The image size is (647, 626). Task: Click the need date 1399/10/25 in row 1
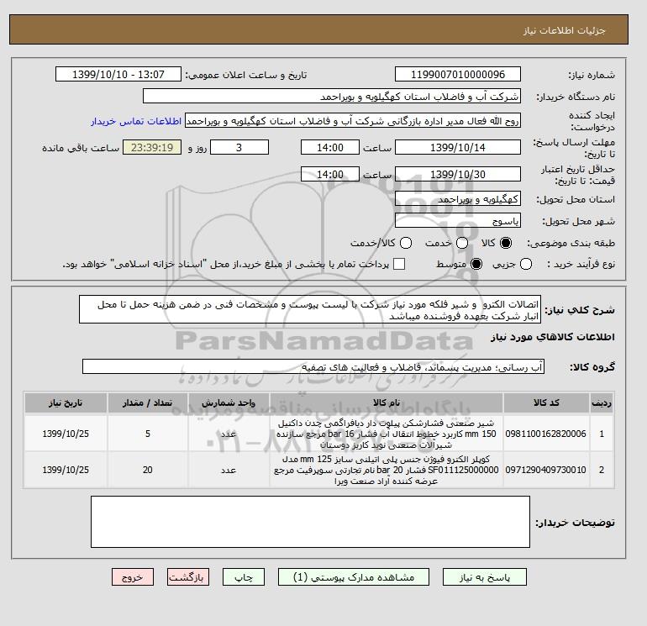click(66, 434)
